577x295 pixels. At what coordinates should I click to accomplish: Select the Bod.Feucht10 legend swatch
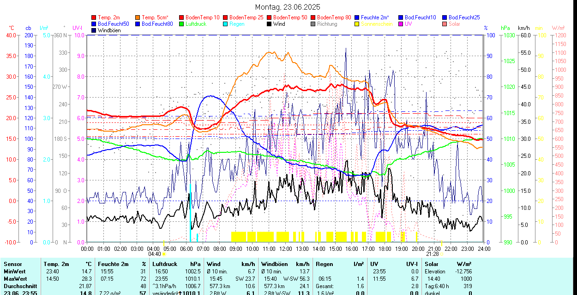(401, 17)
